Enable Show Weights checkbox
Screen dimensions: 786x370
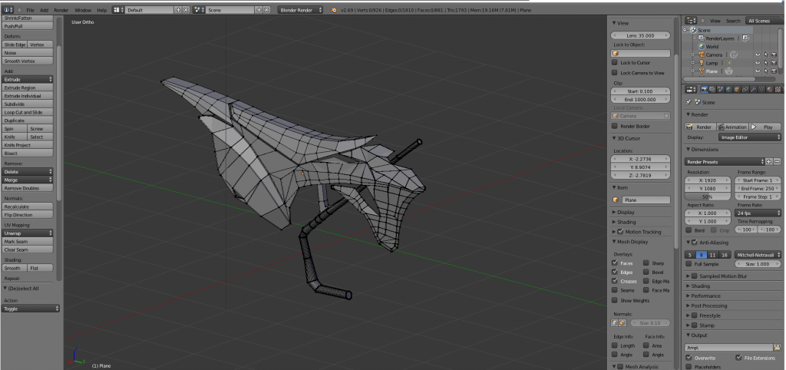[615, 300]
